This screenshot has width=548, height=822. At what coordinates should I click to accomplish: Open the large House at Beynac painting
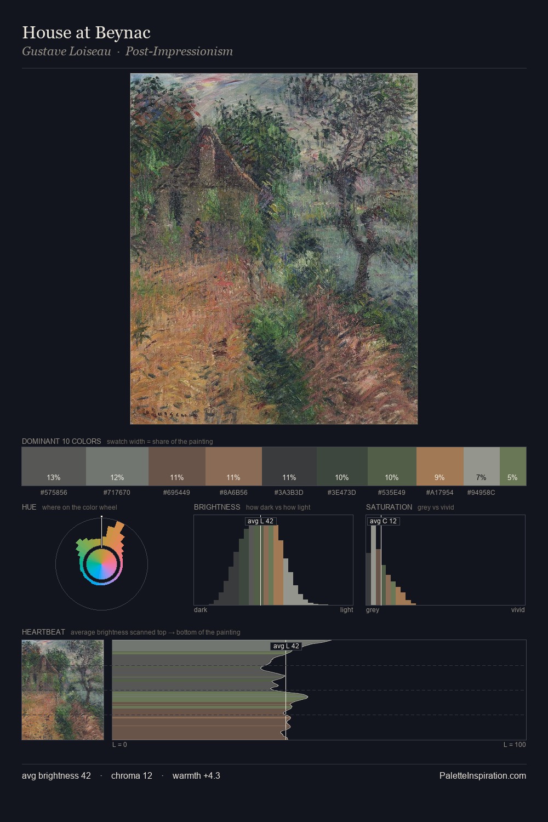tap(274, 249)
